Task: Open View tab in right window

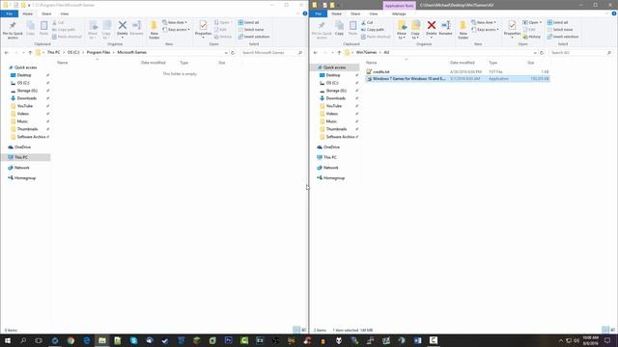Action: pyautogui.click(x=374, y=13)
